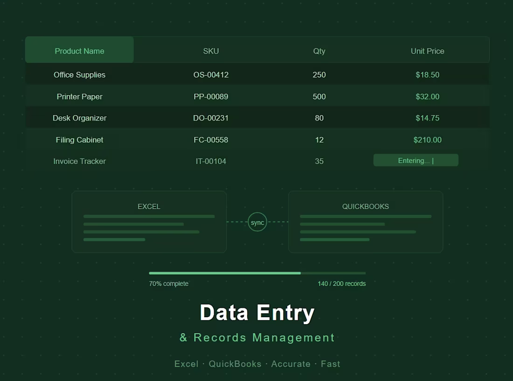The width and height of the screenshot is (513, 381).
Task: Click the $32.00 unit price
Action: tap(427, 97)
